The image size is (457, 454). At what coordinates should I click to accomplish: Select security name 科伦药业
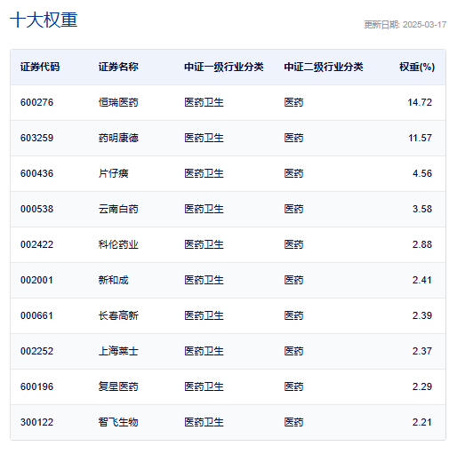pyautogui.click(x=118, y=244)
